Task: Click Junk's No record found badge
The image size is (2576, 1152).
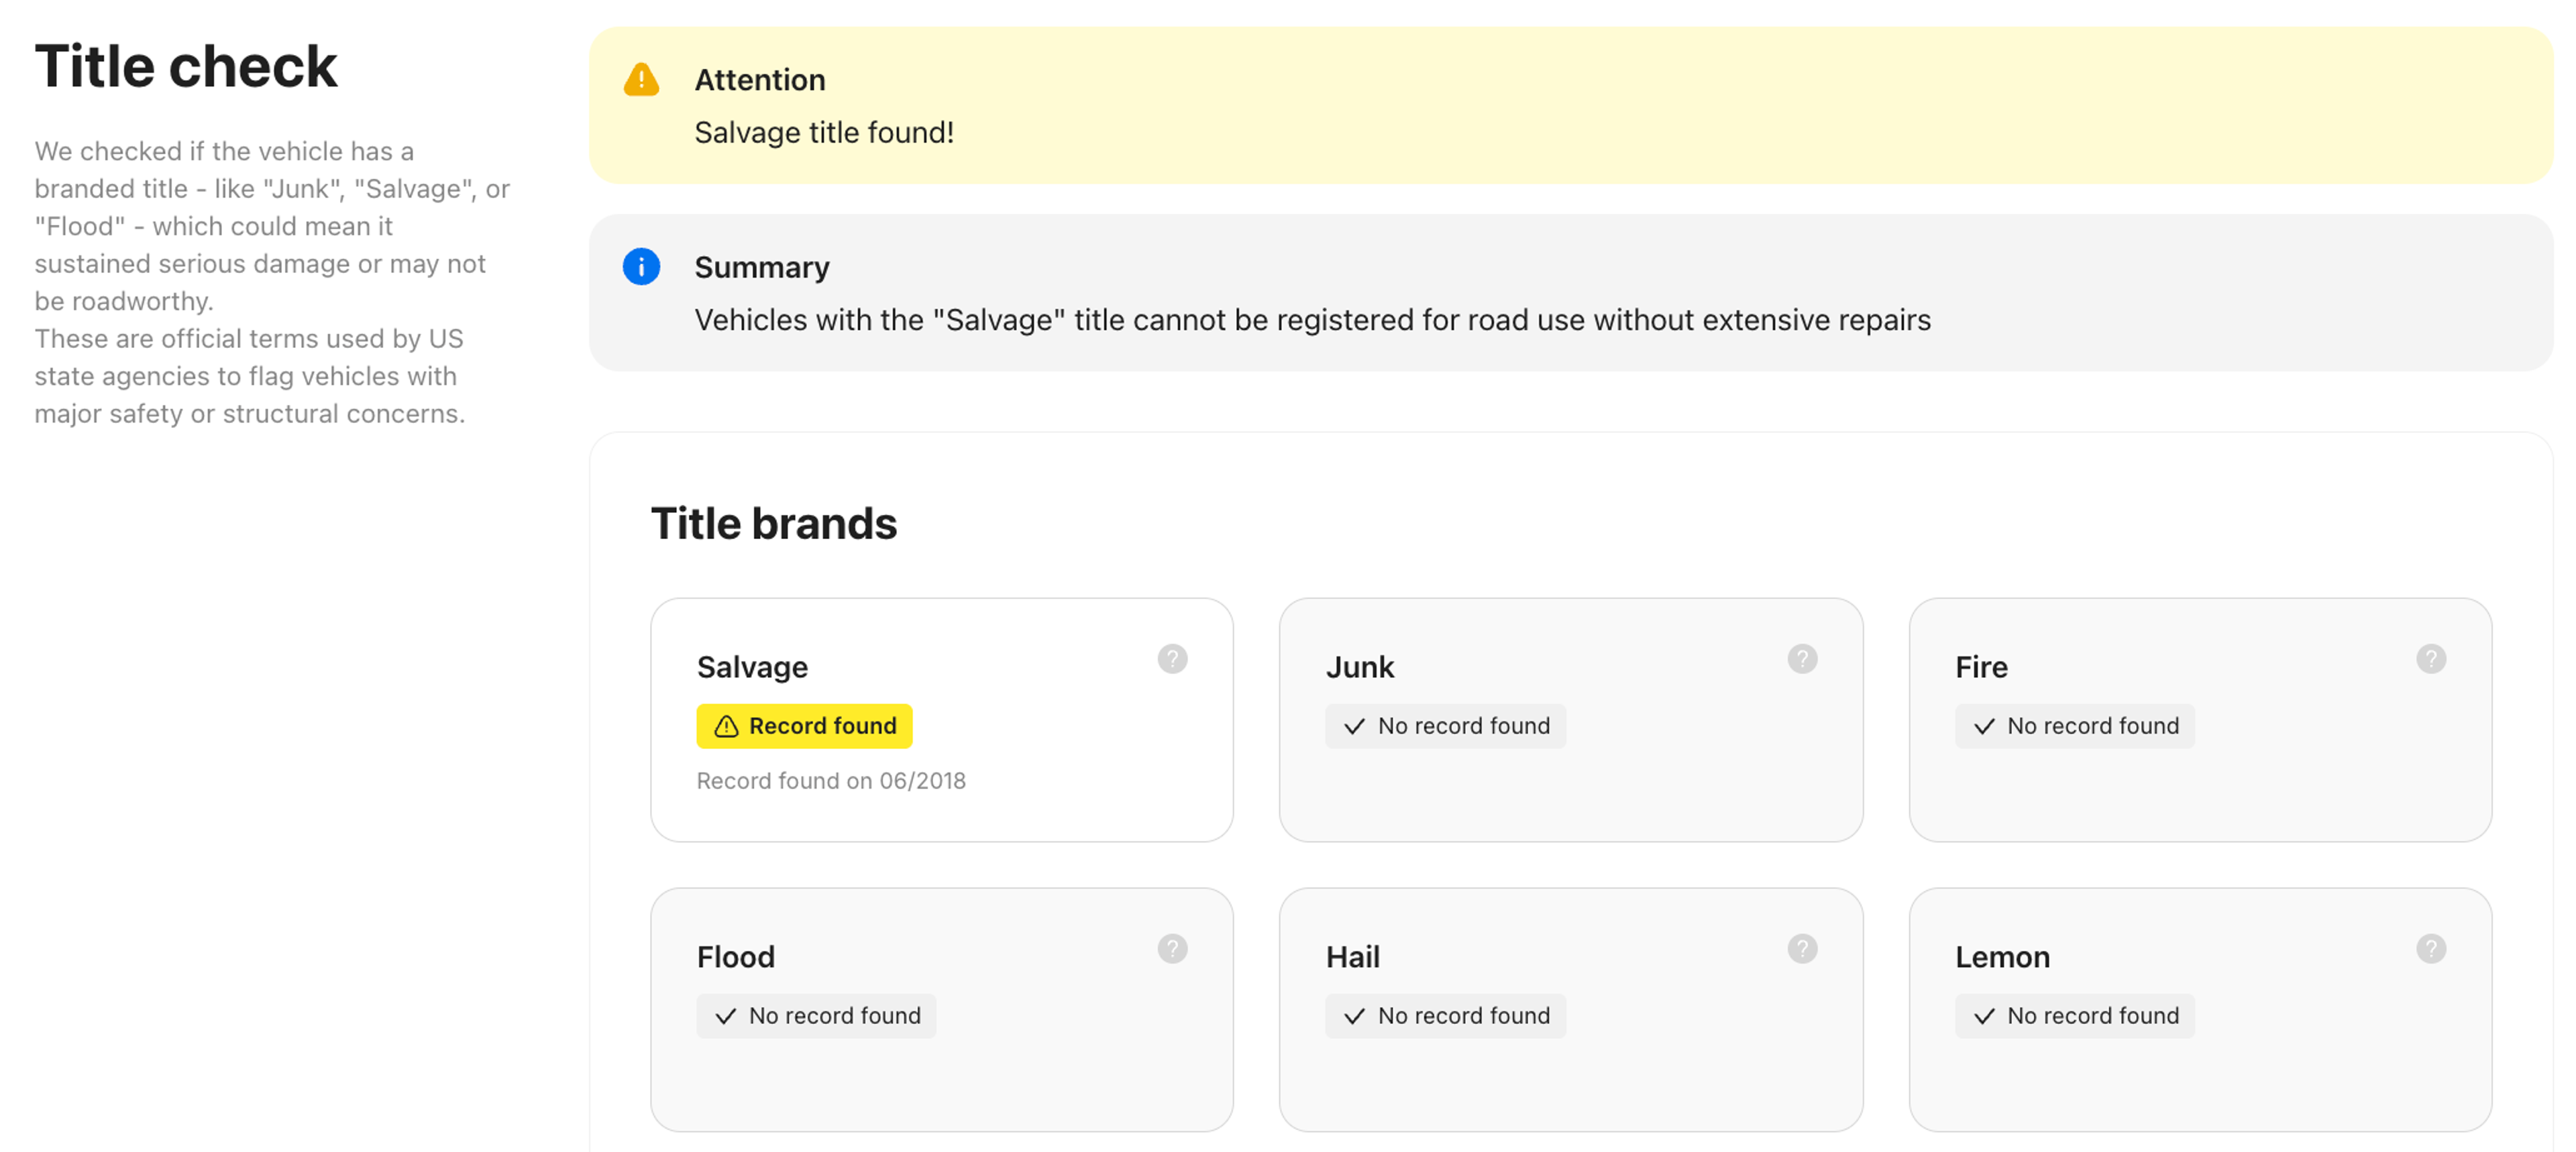Action: [x=1445, y=726]
